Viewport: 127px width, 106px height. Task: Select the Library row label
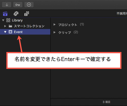point(17,20)
